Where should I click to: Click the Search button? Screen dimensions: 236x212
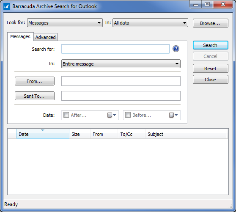[211, 45]
